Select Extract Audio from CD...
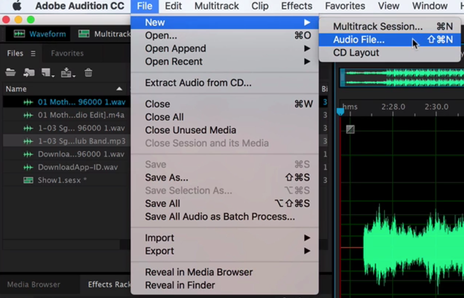Image resolution: width=464 pixels, height=298 pixels. [225, 83]
